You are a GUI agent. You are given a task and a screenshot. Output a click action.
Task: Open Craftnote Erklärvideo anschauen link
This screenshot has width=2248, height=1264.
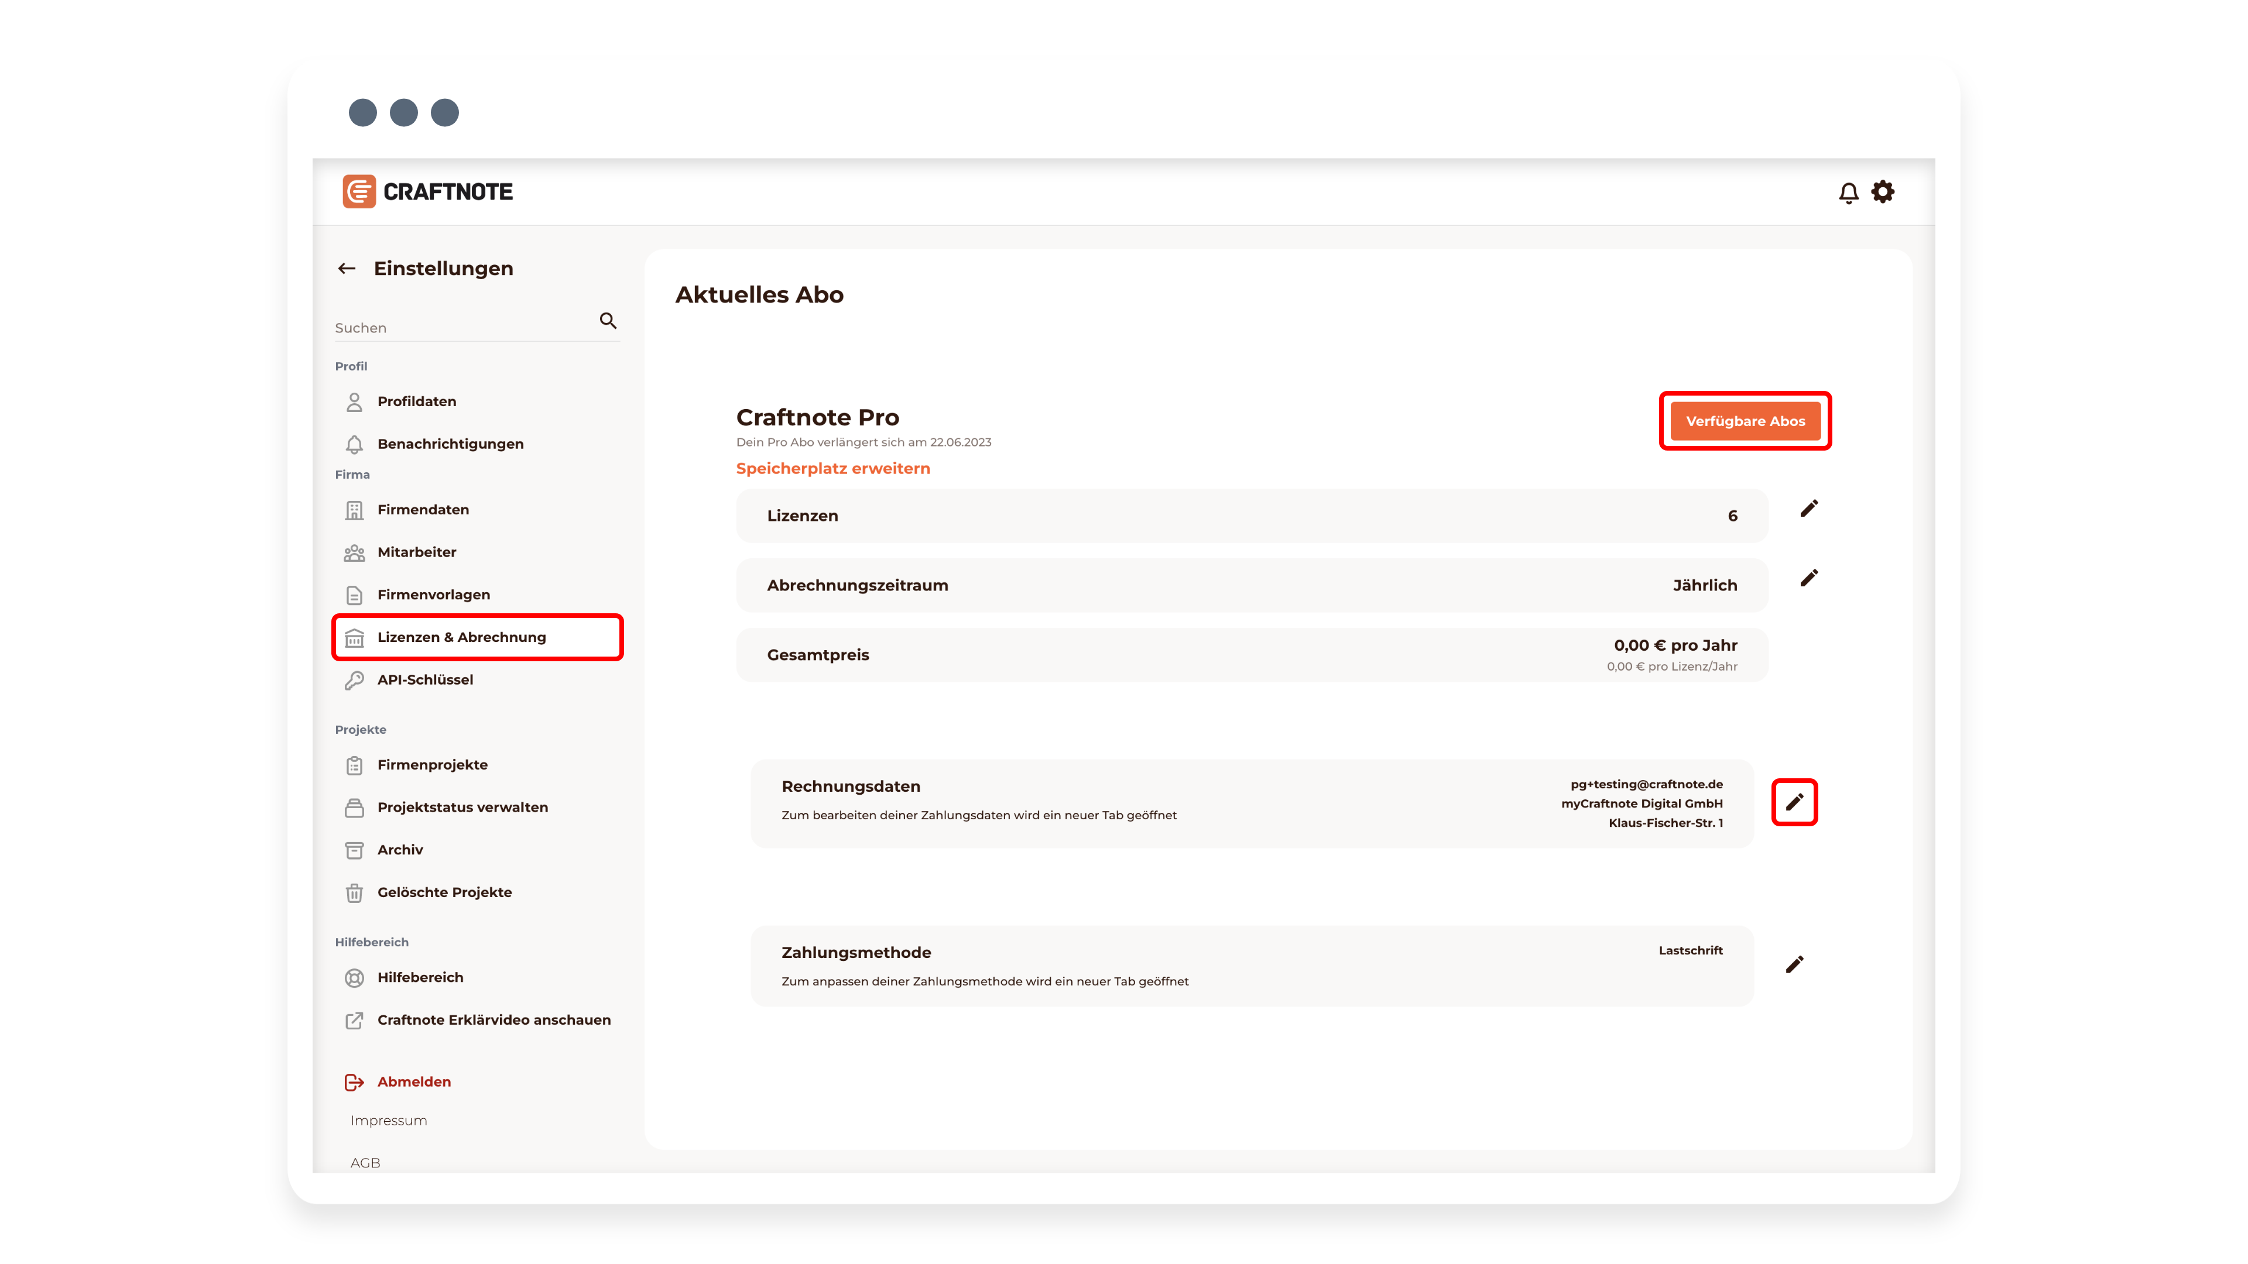(x=494, y=1021)
